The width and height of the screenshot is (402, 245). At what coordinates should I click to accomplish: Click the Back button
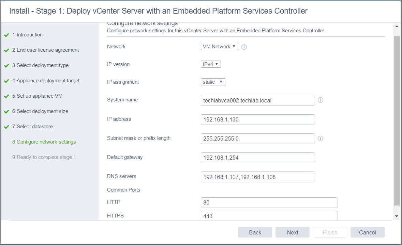[x=255, y=232]
